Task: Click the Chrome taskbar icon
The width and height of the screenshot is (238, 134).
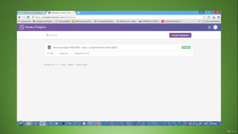Action: pyautogui.click(x=43, y=124)
